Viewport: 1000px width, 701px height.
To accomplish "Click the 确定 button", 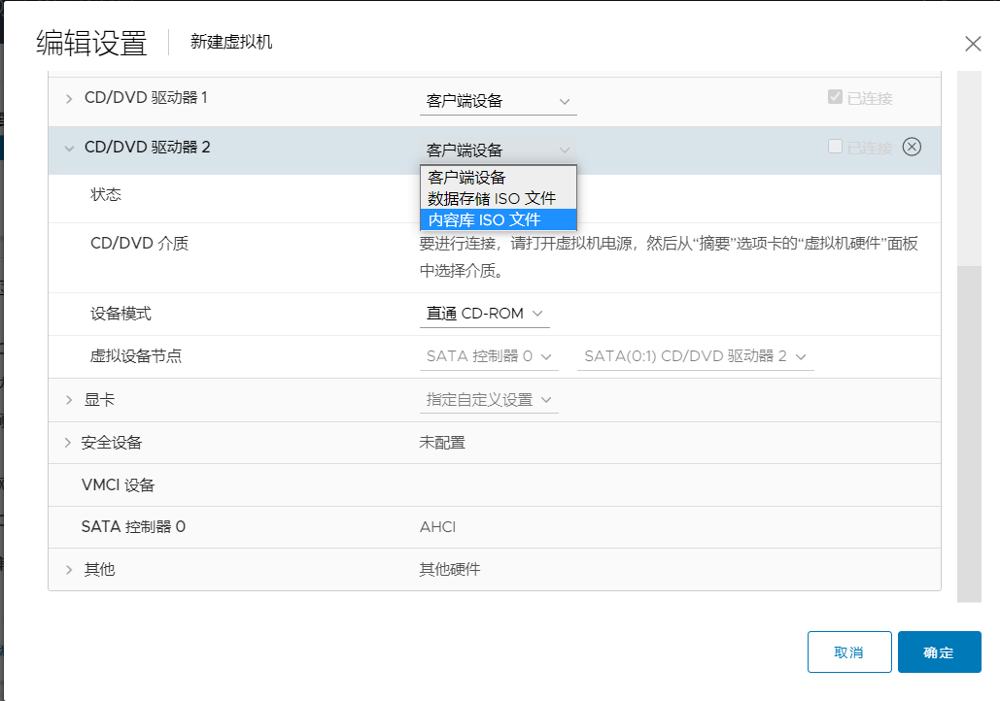I will (940, 651).
